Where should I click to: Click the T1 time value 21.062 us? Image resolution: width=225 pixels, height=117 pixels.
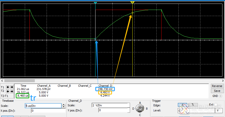(x=23, y=89)
